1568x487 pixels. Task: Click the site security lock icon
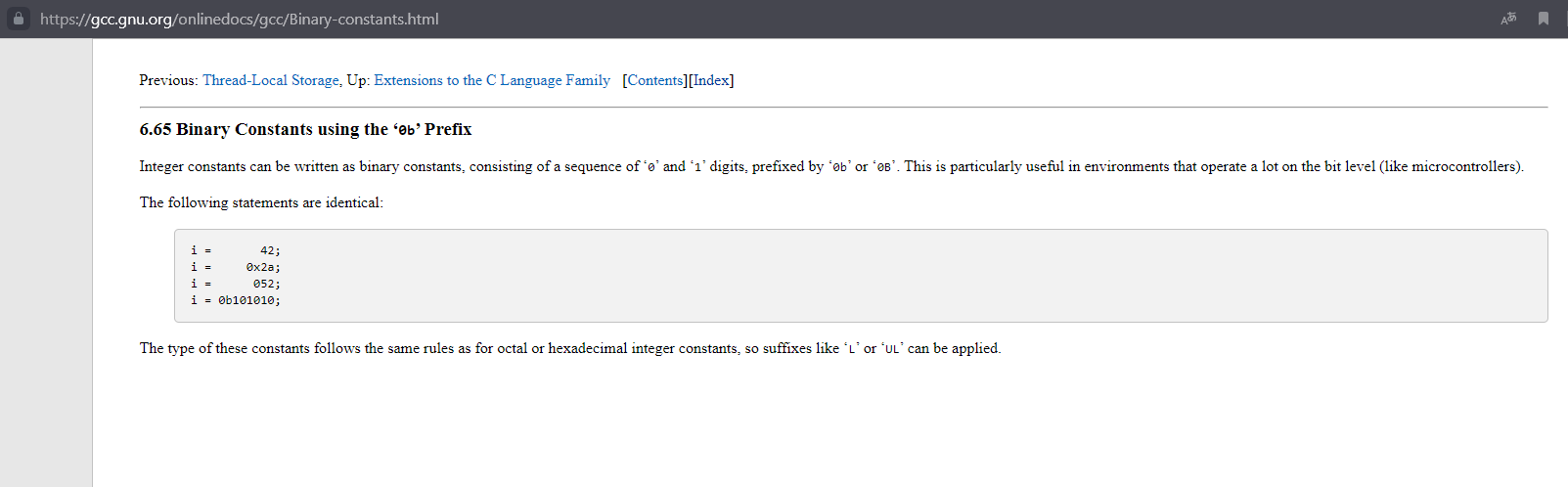click(18, 19)
